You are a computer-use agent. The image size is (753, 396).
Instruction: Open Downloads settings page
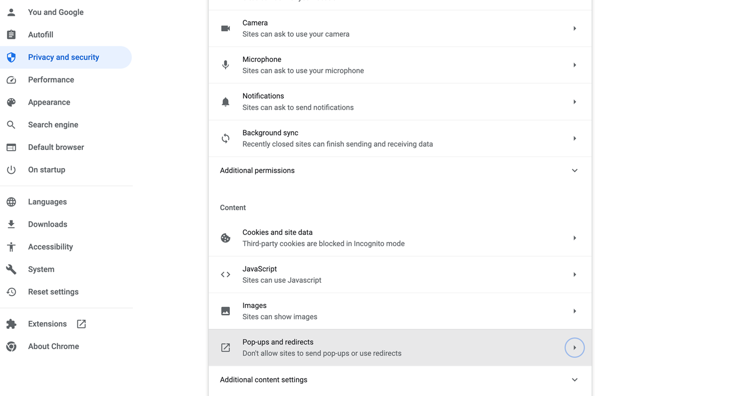coord(48,225)
